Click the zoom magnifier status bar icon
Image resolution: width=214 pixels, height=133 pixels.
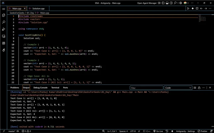pos(104,131)
